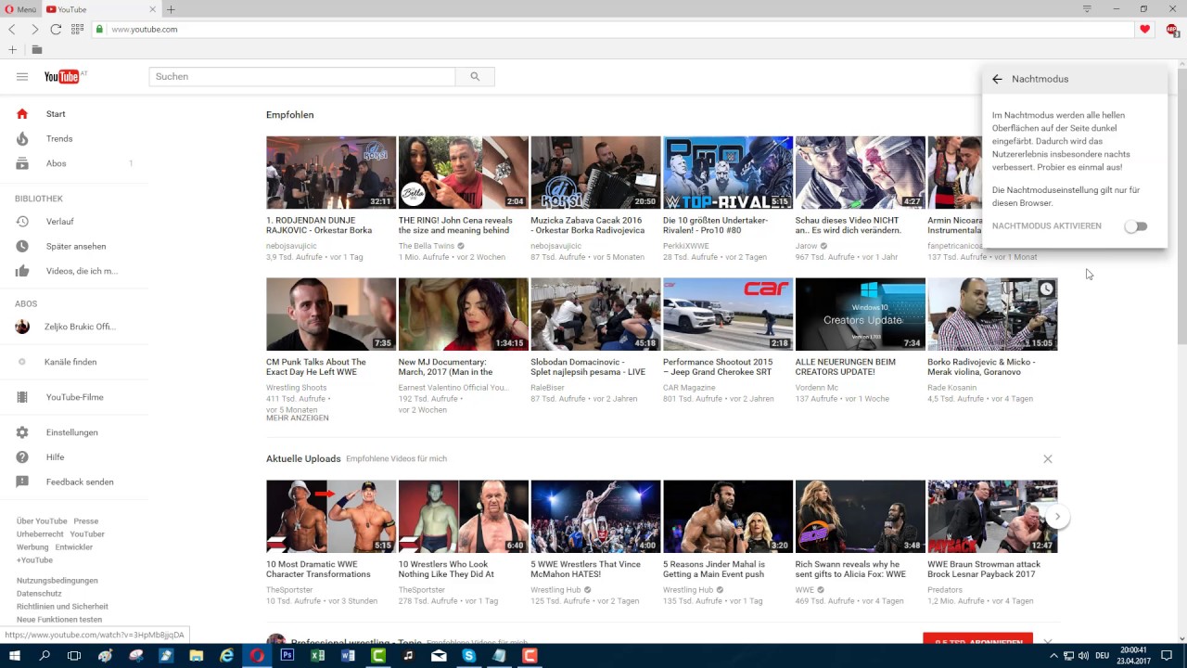Click the search magnifier button
This screenshot has width=1187, height=668.
(x=475, y=77)
